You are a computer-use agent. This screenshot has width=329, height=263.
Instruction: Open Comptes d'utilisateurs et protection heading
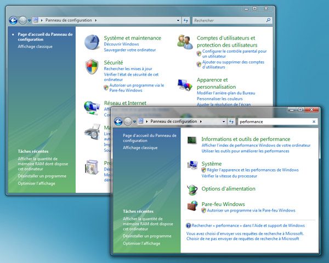coord(227,42)
